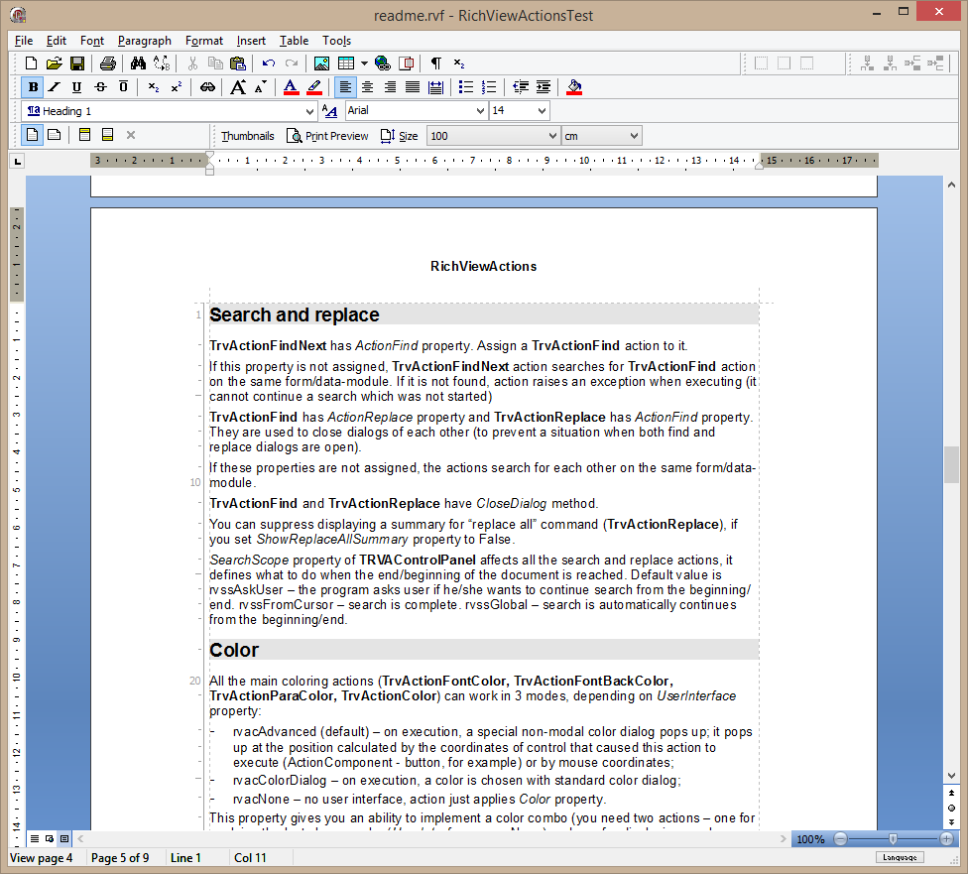Expand the insert table dropdown arrow
The image size is (968, 874).
(x=364, y=63)
